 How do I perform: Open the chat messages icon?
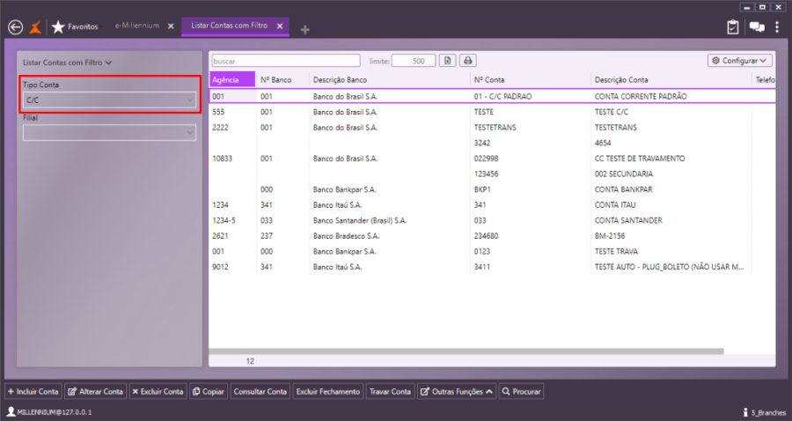[756, 27]
